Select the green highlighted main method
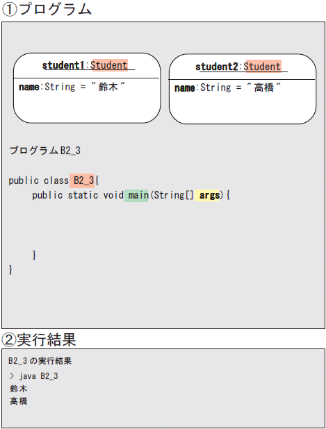 coord(136,196)
